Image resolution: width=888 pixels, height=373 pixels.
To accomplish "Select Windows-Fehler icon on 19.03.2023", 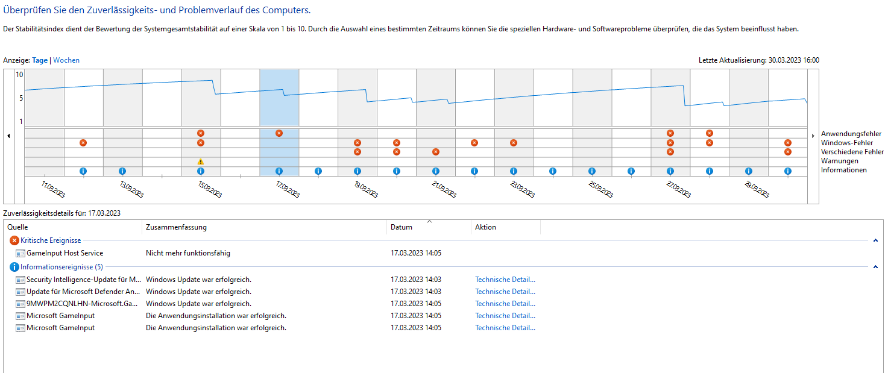I will [357, 143].
